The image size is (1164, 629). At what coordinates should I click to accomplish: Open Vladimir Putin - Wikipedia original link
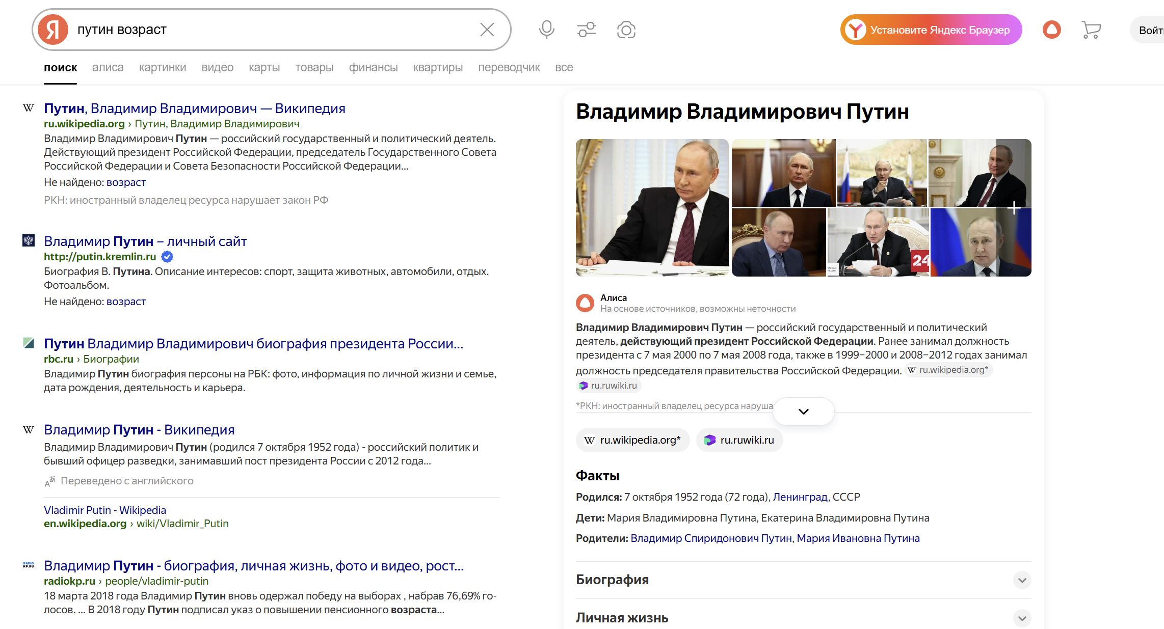pos(105,510)
